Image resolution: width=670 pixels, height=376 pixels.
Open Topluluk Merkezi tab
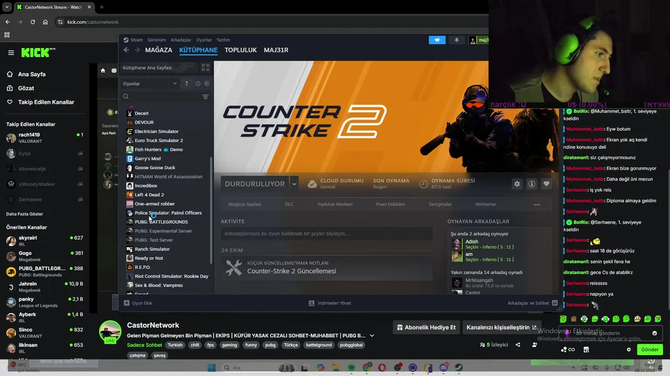(334, 204)
